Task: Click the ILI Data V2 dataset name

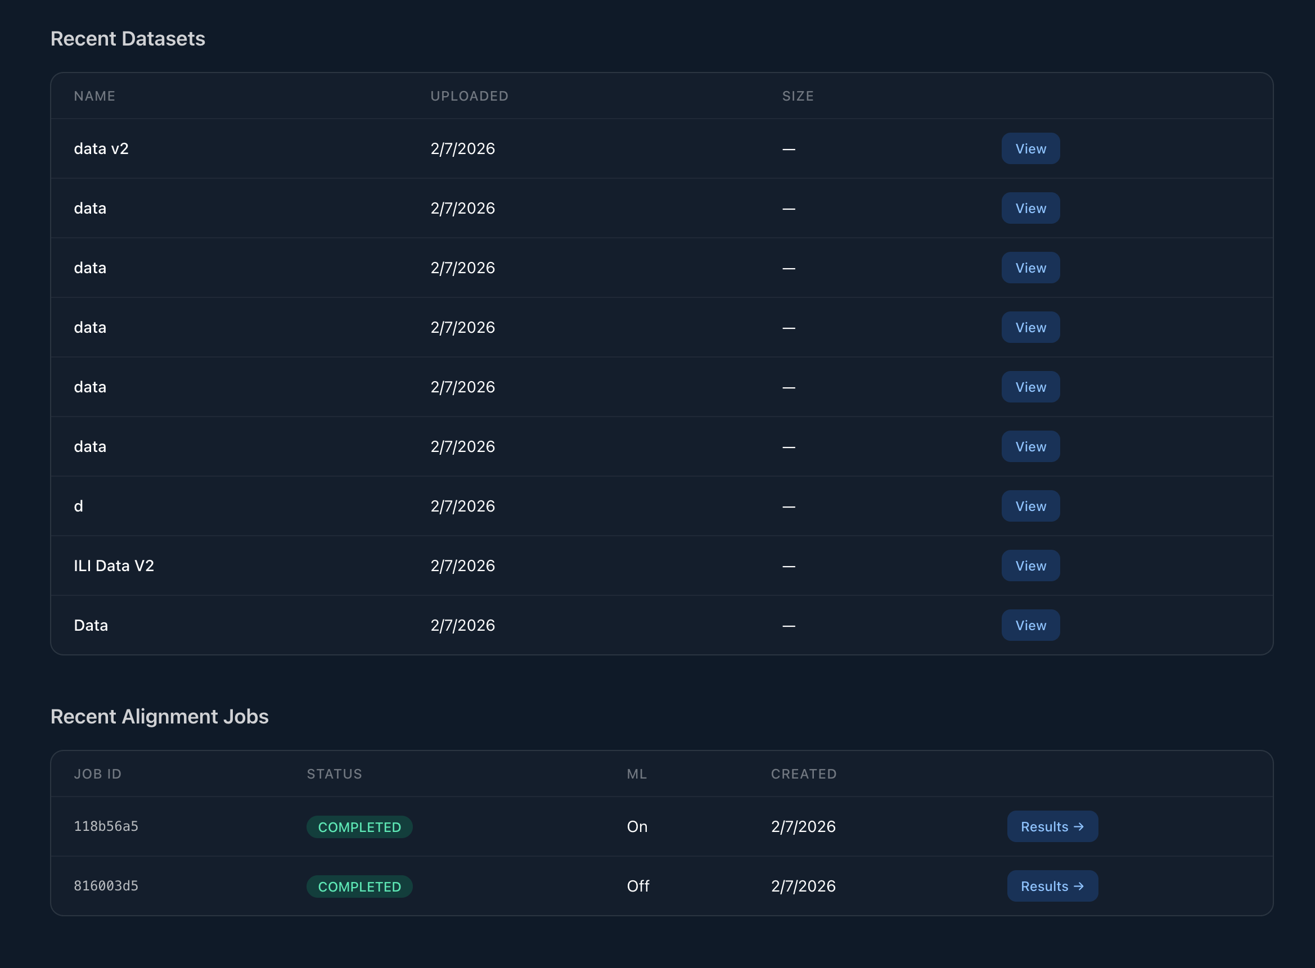Action: click(x=114, y=566)
